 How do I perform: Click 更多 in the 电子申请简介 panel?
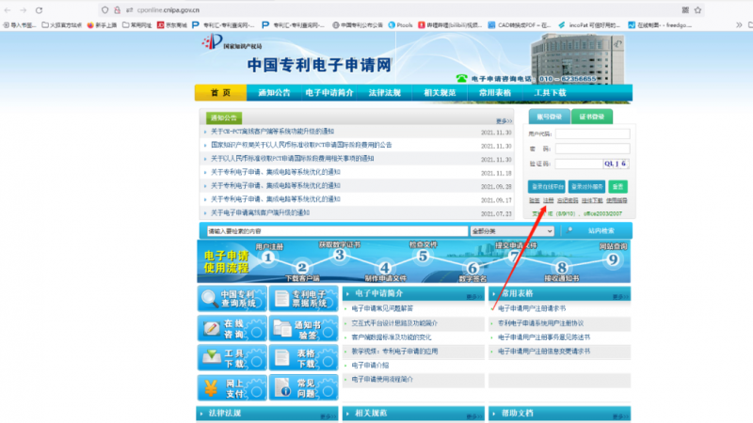tap(474, 297)
